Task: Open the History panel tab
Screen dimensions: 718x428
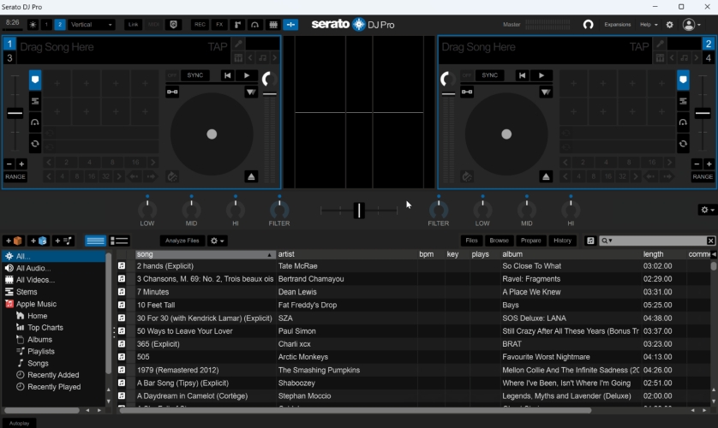Action: pos(562,241)
